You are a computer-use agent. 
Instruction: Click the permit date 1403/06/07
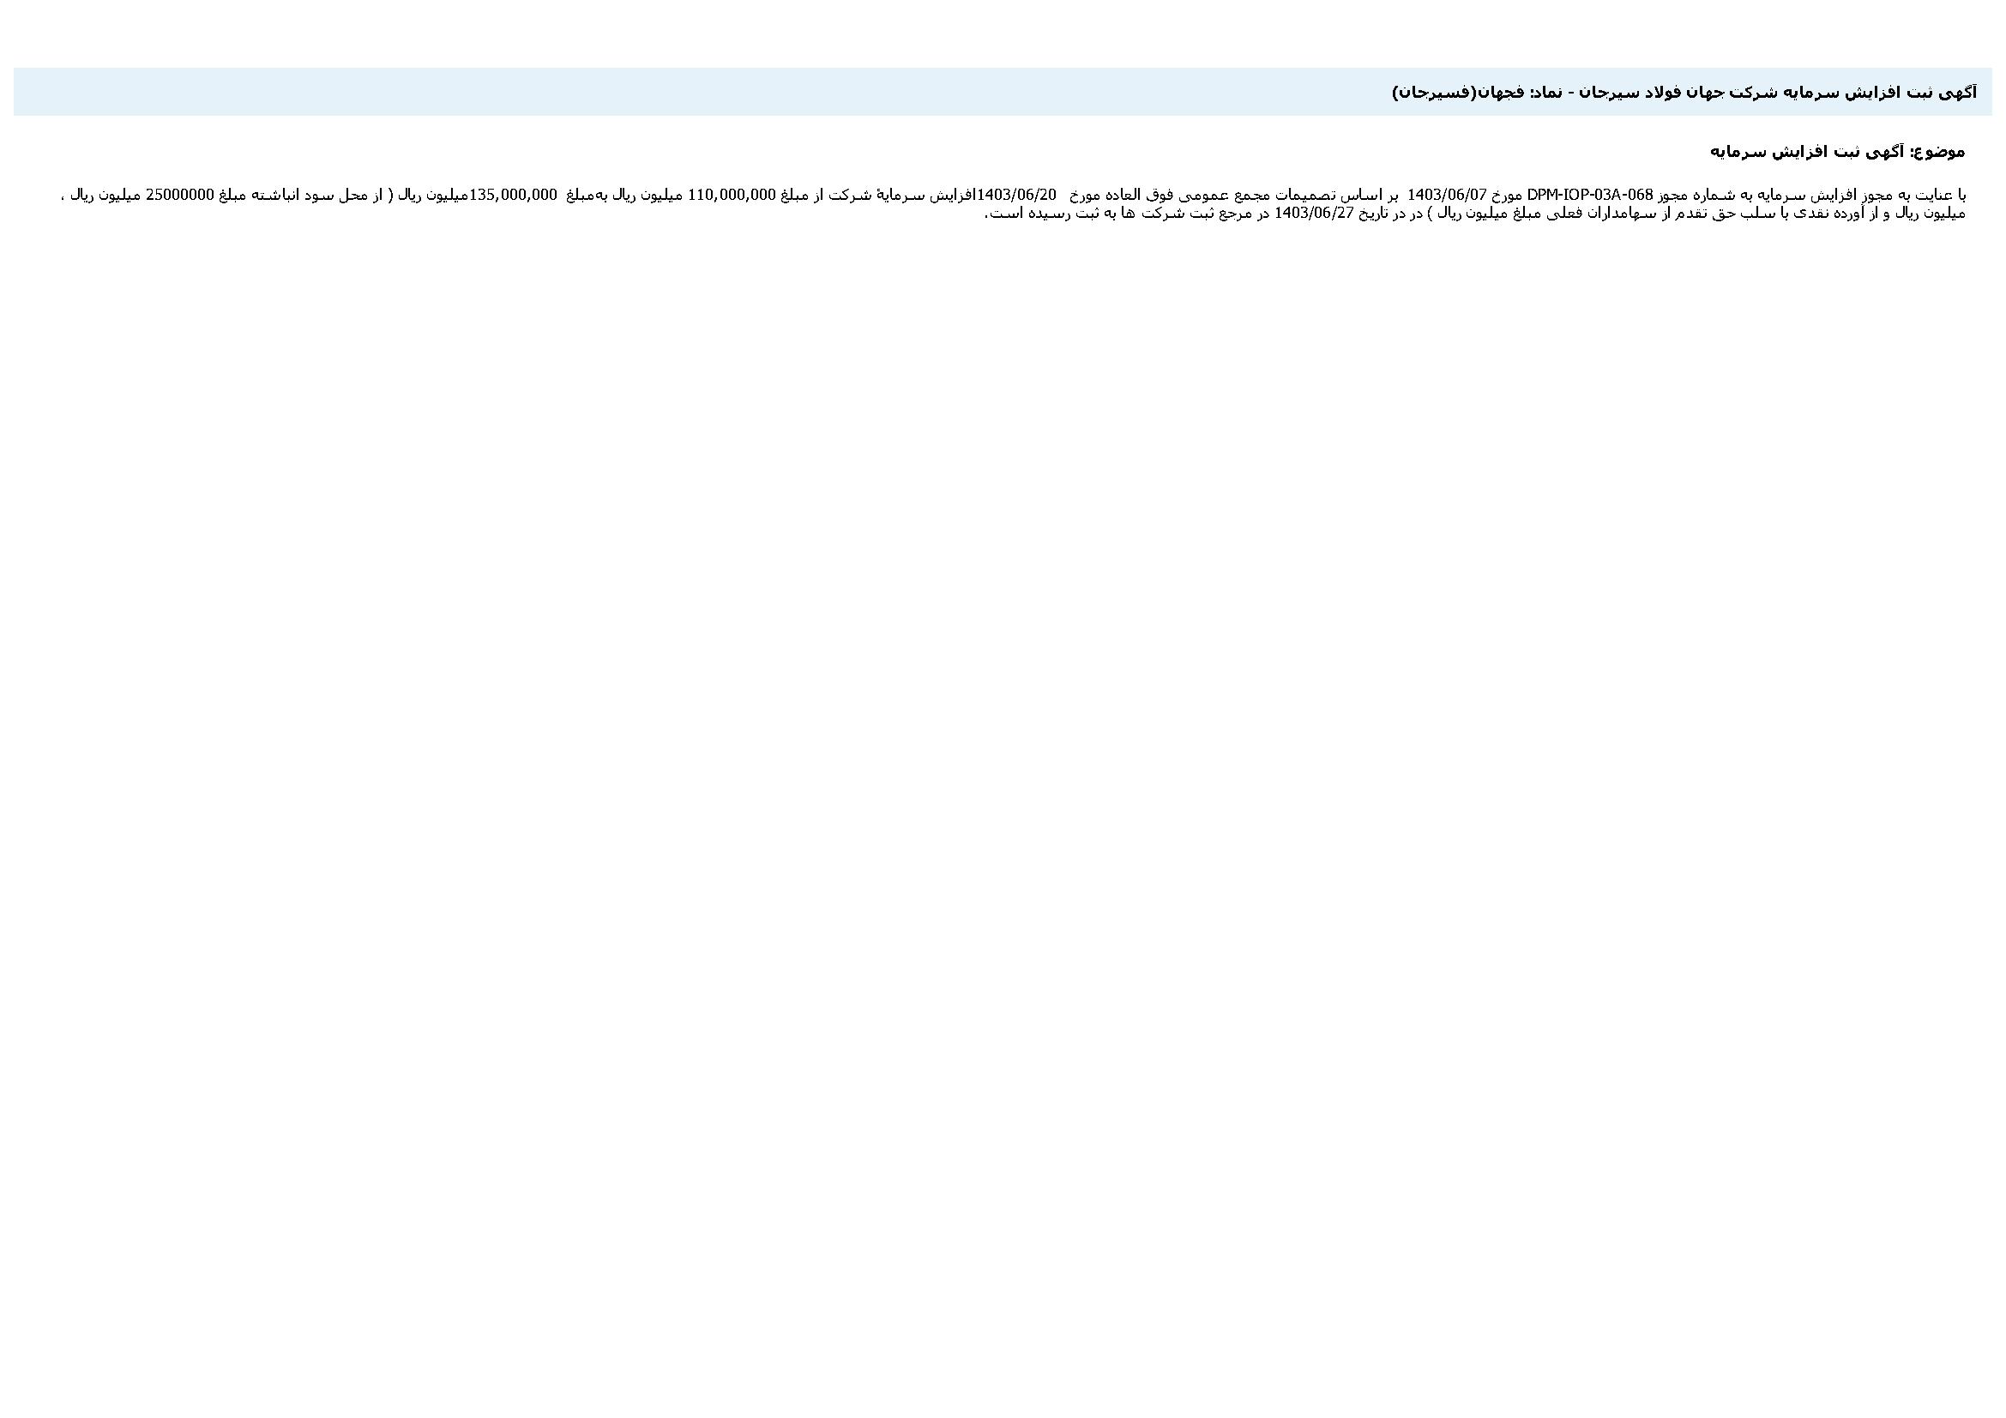(1446, 194)
